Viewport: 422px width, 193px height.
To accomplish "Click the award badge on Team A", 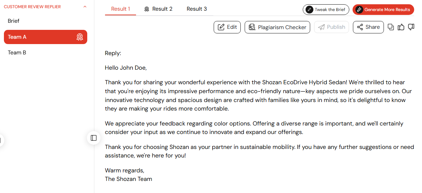I will (x=80, y=37).
